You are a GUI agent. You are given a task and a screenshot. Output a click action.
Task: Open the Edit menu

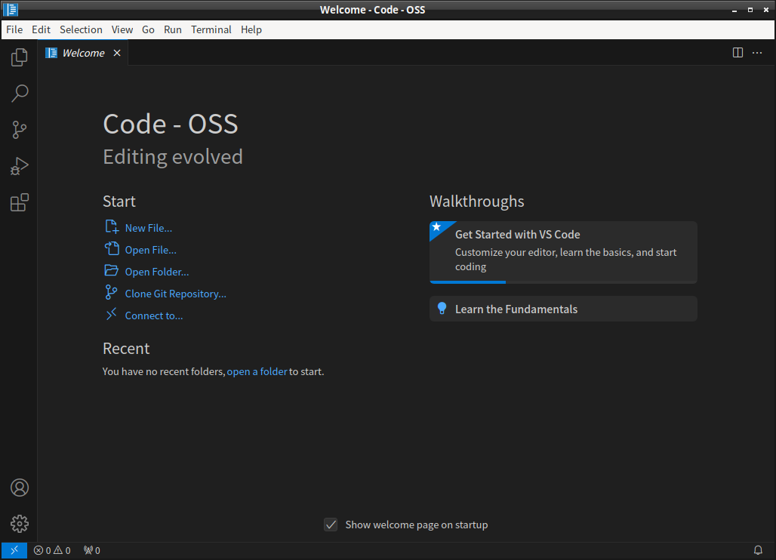tap(41, 29)
